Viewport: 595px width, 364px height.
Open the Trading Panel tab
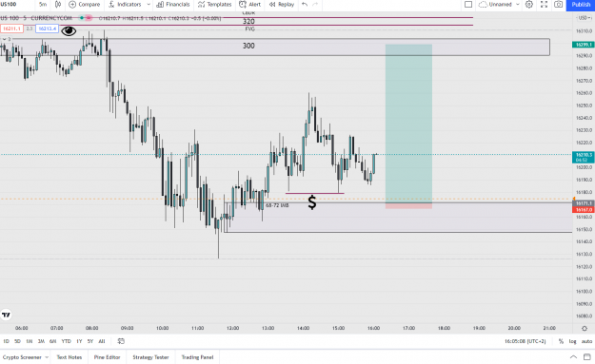197,357
